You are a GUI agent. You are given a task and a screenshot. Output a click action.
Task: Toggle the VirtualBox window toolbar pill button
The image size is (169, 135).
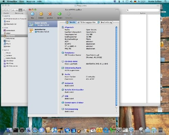coord(117,10)
